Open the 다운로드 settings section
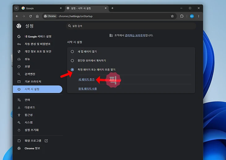 (x=38, y=107)
